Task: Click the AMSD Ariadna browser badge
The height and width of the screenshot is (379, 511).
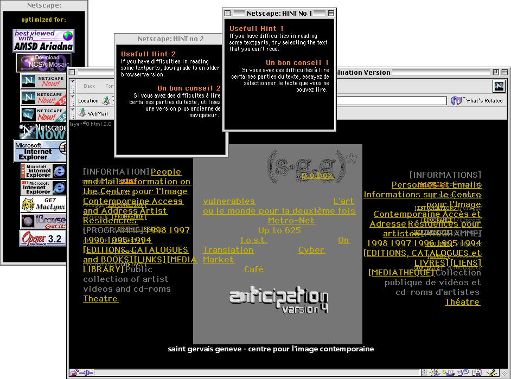Action: 43,41
